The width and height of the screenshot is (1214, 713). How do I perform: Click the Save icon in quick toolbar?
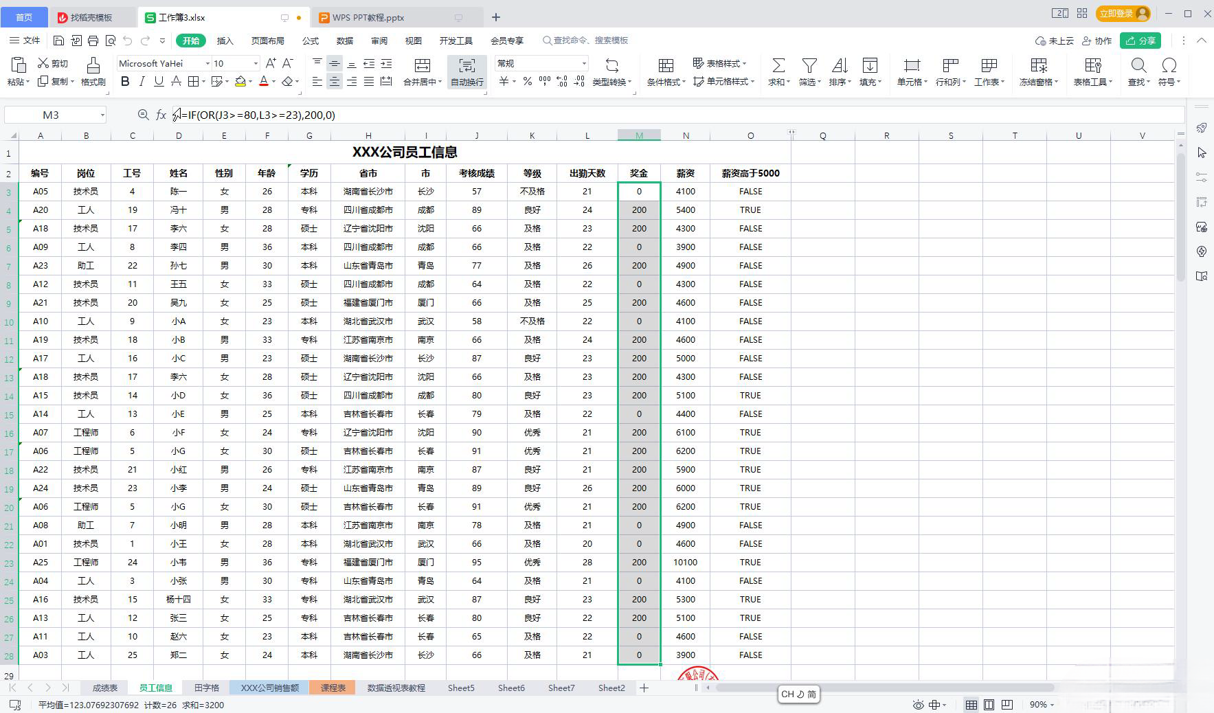(58, 41)
